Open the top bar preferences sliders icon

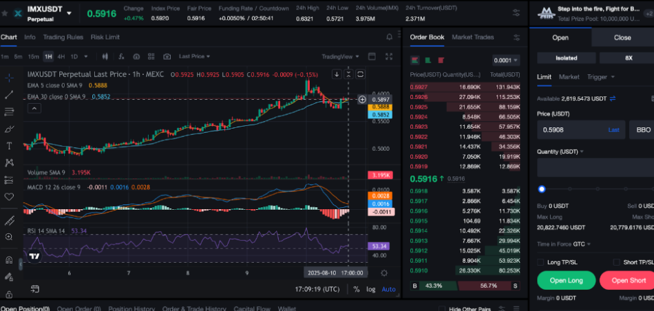click(516, 13)
